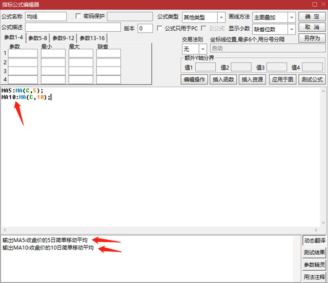This screenshot has width=328, height=283.
Task: Expand the 画线方法 dropdown
Action: tap(292, 17)
